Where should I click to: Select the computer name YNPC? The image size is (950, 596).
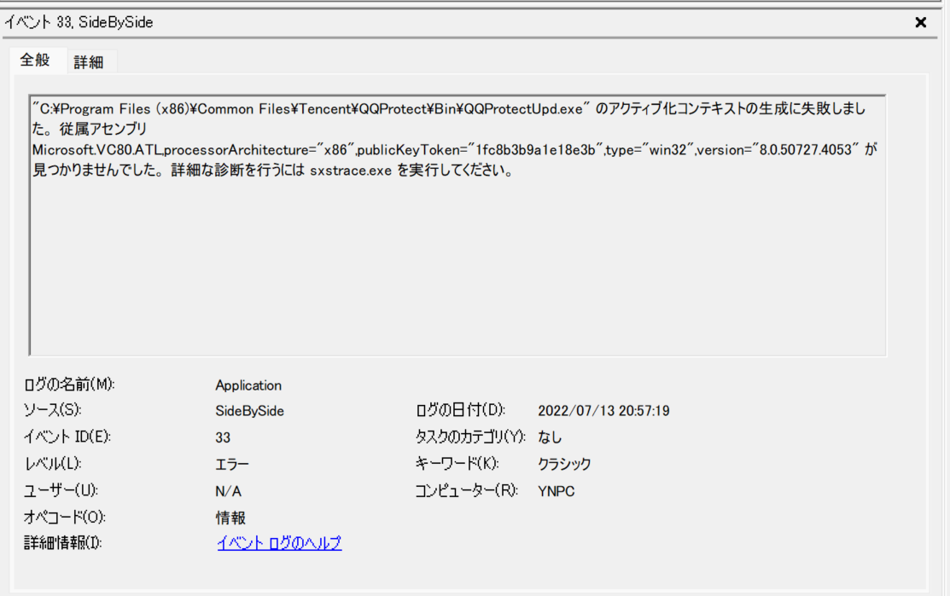(x=557, y=491)
